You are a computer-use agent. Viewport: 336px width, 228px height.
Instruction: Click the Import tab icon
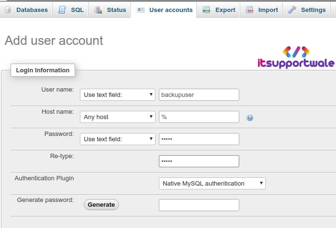[x=249, y=10]
